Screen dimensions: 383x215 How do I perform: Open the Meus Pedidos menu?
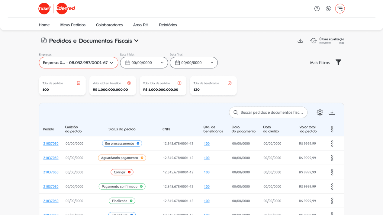point(73,25)
